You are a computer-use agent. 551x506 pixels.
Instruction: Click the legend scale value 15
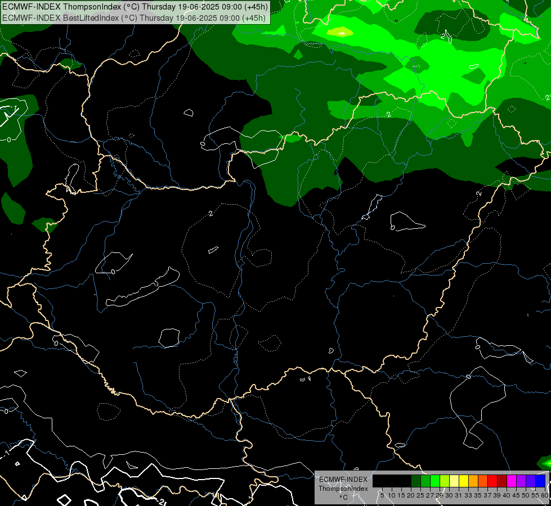tap(401, 495)
